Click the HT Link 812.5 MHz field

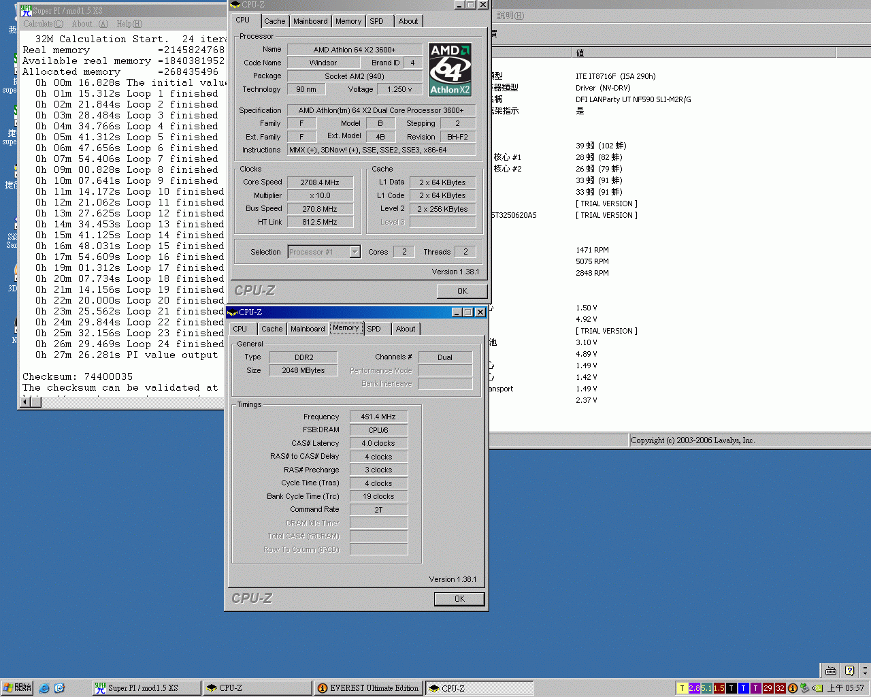(x=320, y=222)
